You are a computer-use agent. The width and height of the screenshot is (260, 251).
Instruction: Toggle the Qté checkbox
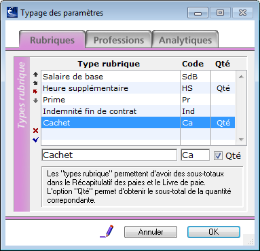218,155
